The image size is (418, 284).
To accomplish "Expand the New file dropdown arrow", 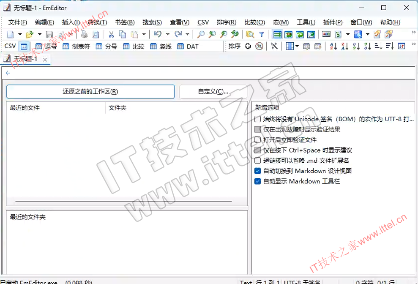I will (20, 35).
